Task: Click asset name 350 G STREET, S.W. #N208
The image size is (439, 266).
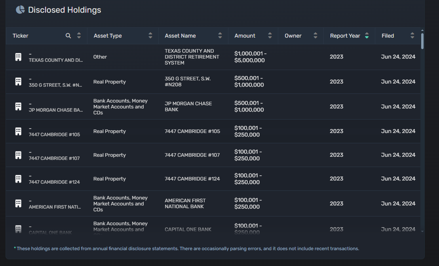Action: [188, 82]
